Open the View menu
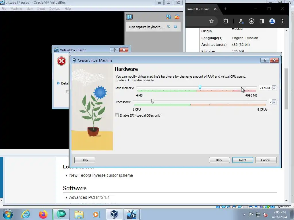 30,9
